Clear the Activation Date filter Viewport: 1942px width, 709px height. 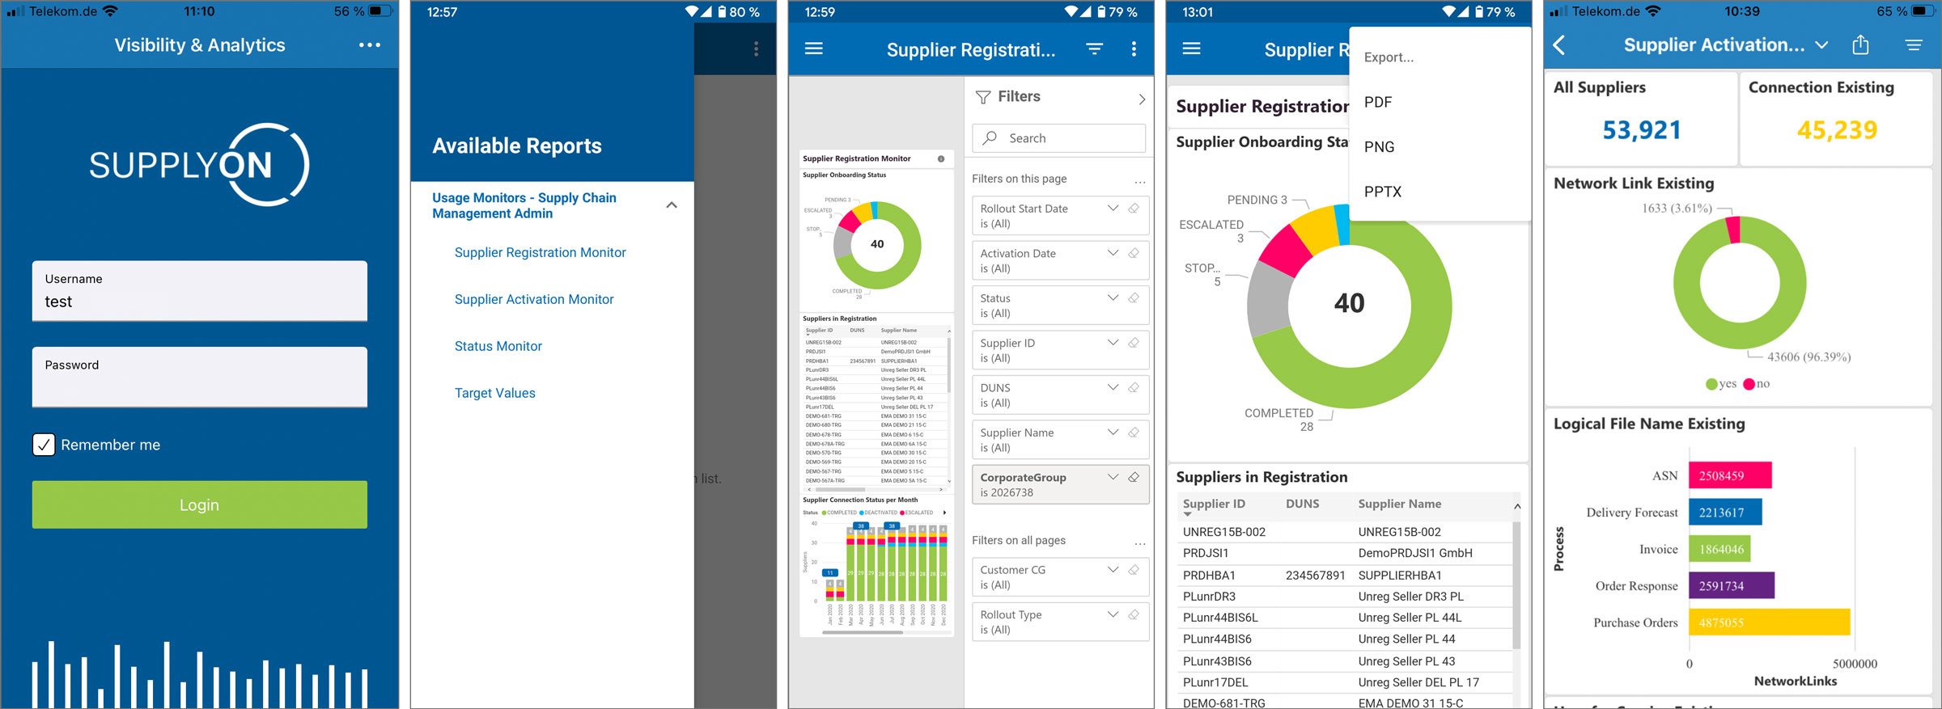pos(1134,253)
